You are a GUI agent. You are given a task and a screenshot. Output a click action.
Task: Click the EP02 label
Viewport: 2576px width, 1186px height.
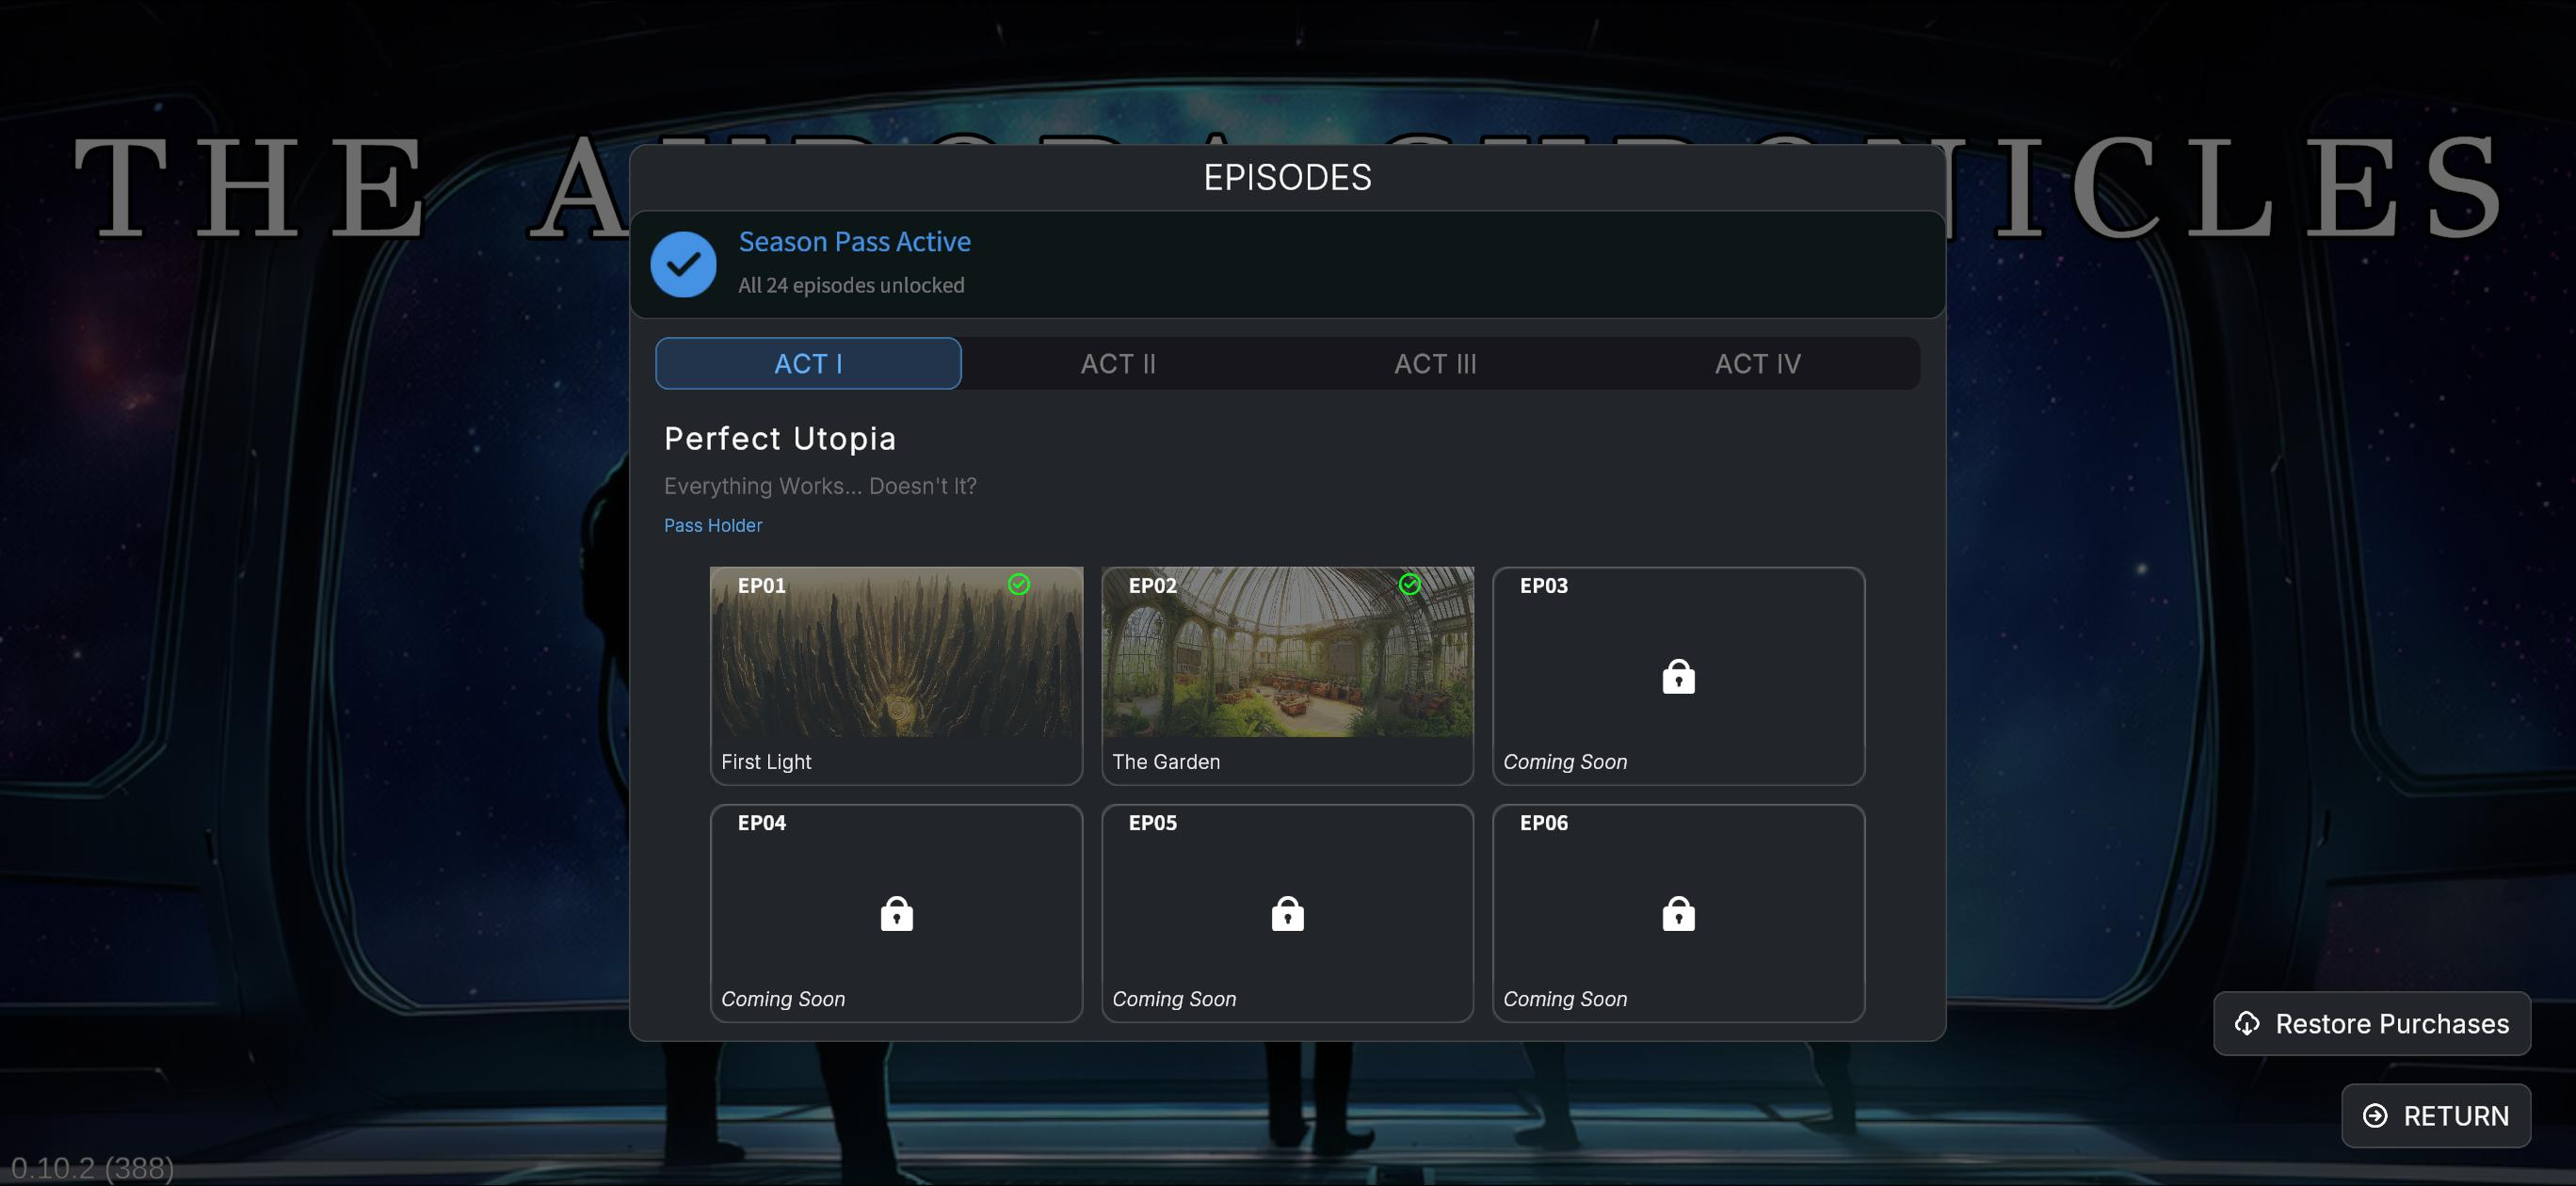(x=1152, y=586)
